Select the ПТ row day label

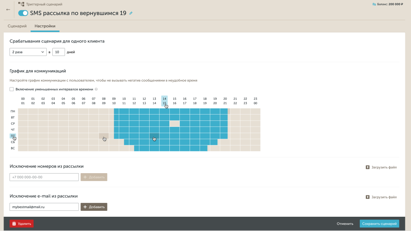[x=13, y=136]
